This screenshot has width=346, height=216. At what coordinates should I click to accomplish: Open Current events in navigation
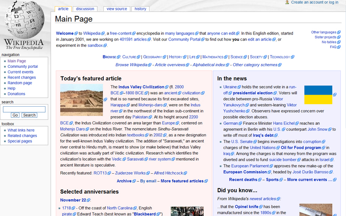20,72
